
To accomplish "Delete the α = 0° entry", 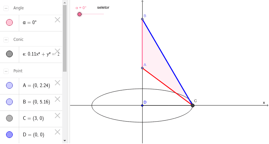I will [x=57, y=20].
